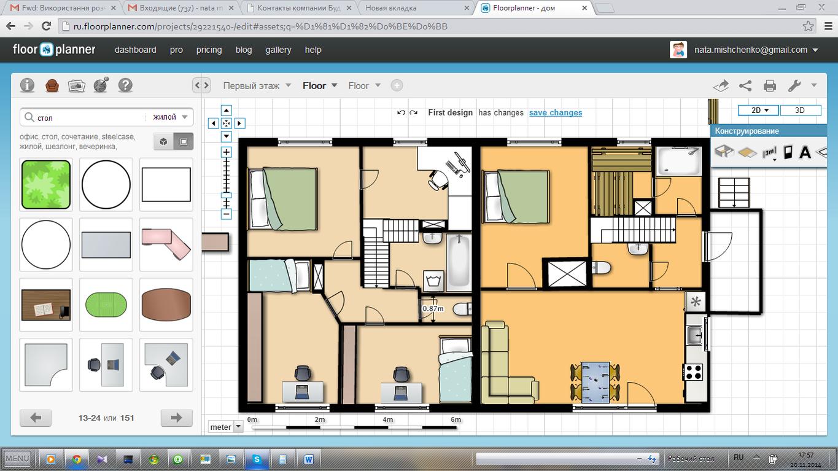The width and height of the screenshot is (838, 471).
Task: Add a new design with plus icon
Action: click(397, 85)
